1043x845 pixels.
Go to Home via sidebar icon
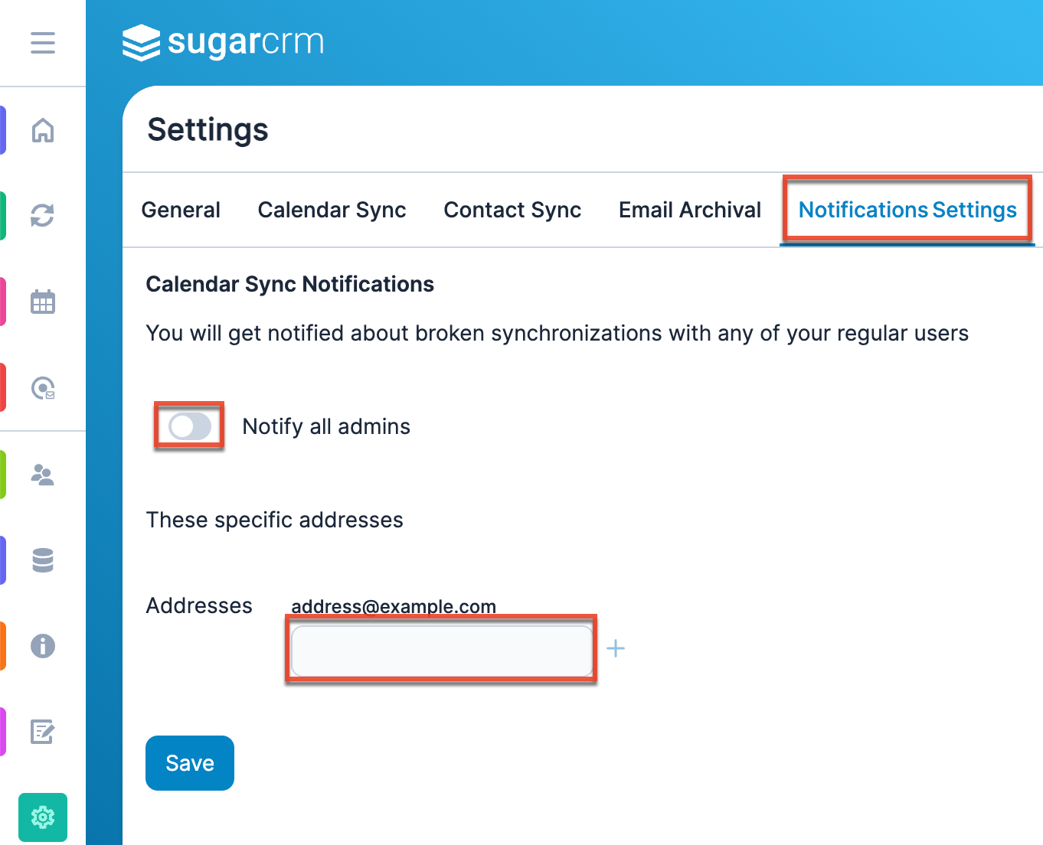click(43, 130)
